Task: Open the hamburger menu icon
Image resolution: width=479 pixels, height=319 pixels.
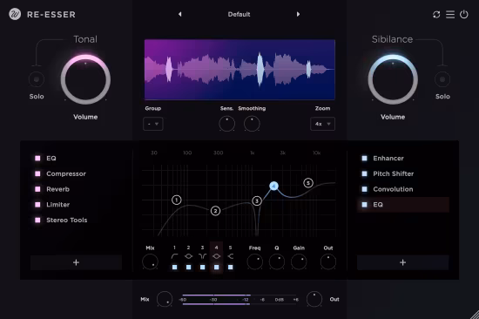Action: (x=450, y=14)
